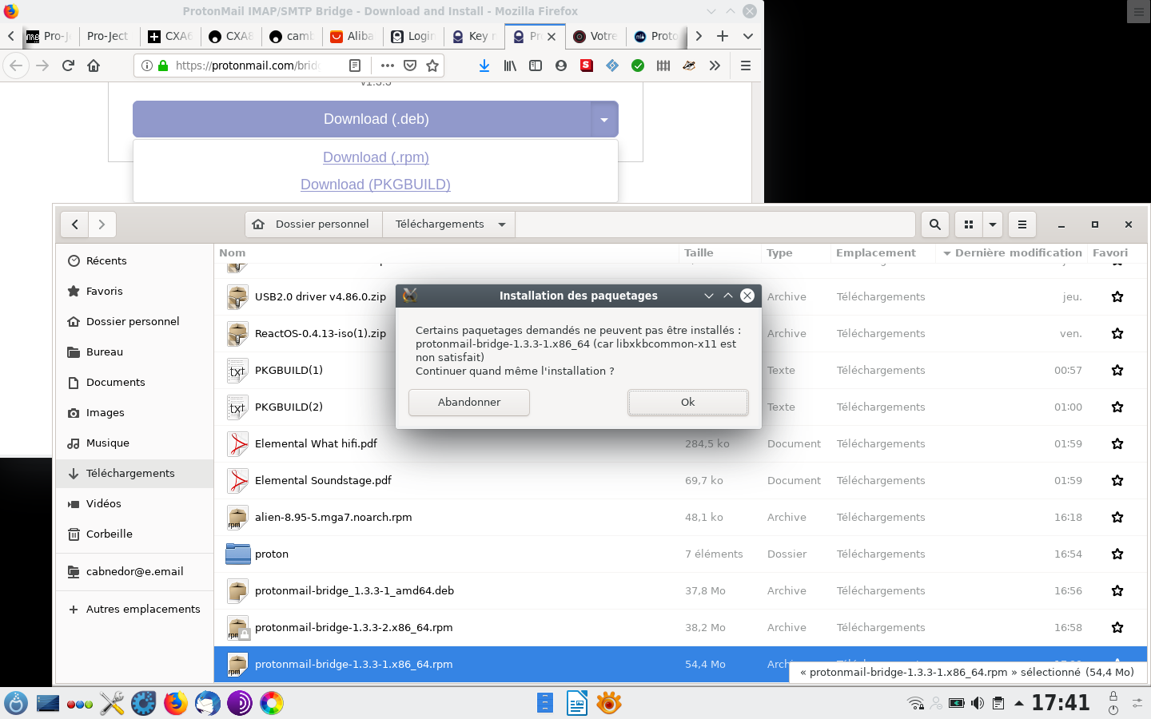
Task: List all Firefox tabs
Action: [748, 36]
